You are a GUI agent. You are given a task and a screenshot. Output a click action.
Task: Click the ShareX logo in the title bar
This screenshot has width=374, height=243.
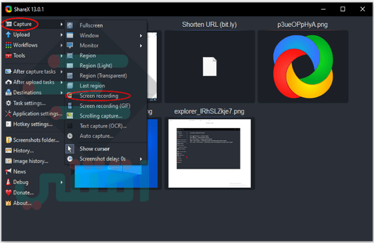[x=9, y=9]
